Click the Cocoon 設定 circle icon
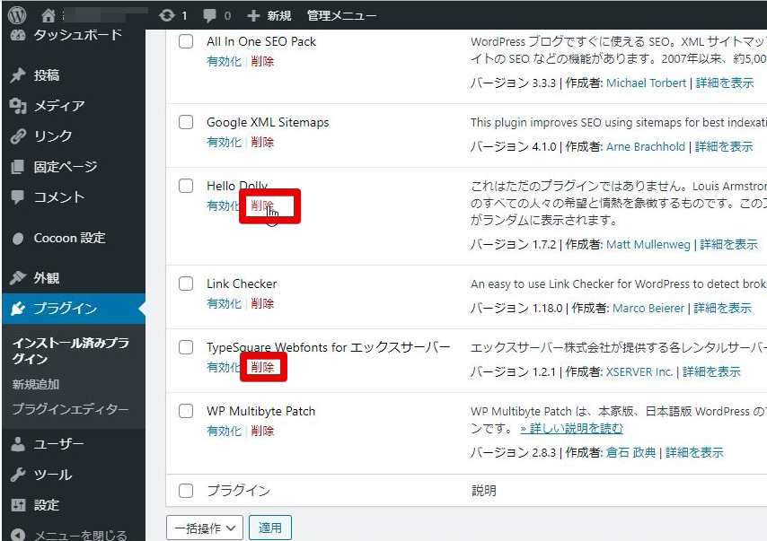The image size is (767, 541). tap(18, 238)
